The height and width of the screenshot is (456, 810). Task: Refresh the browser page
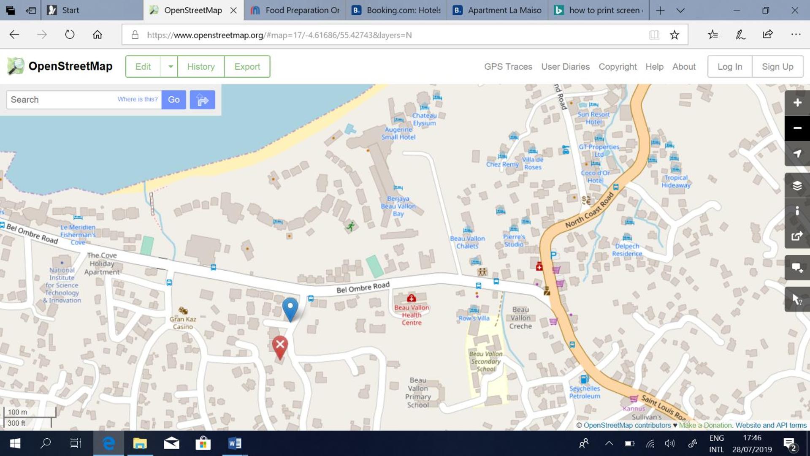click(x=70, y=35)
